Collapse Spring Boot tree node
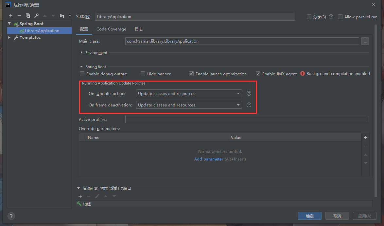Screen dimensions: 384x226 [9, 24]
